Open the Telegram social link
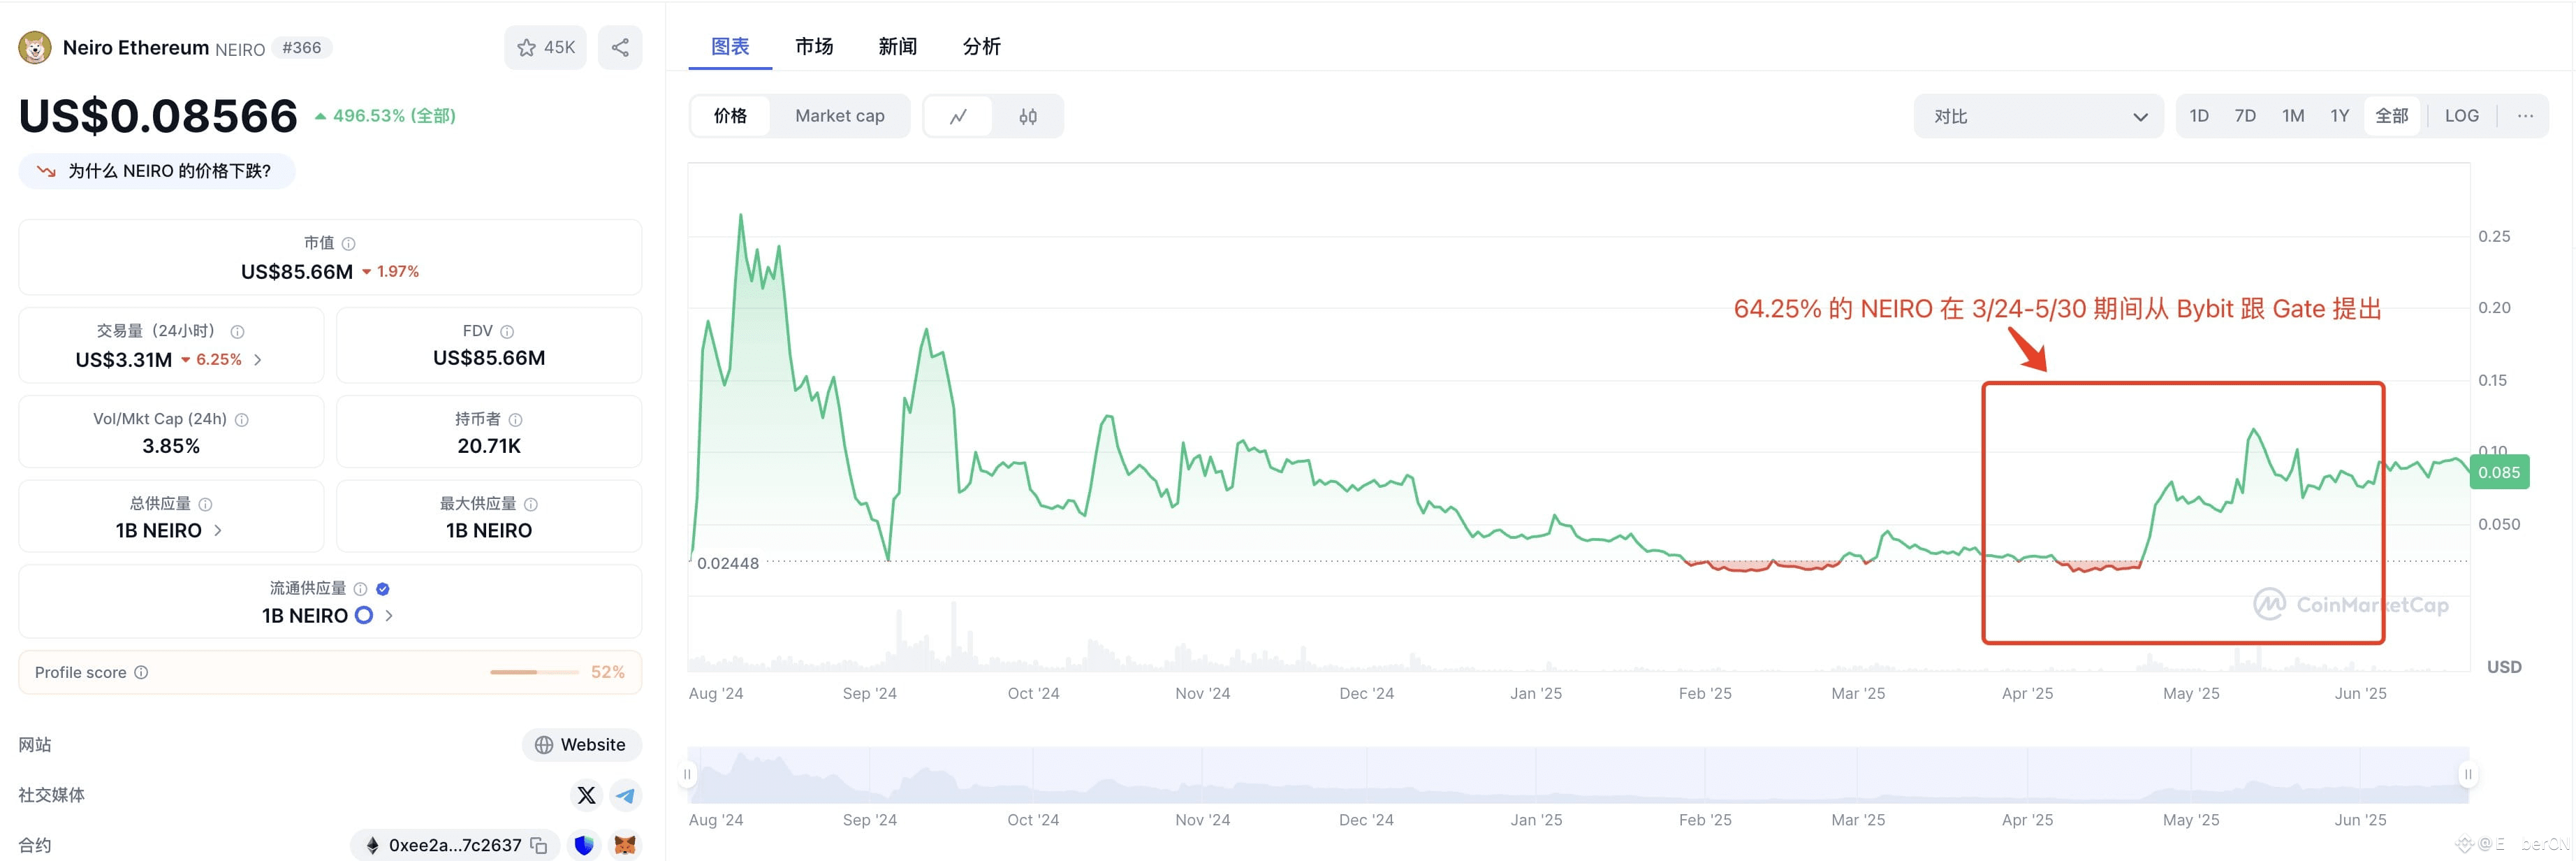The height and width of the screenshot is (861, 2576). click(625, 795)
